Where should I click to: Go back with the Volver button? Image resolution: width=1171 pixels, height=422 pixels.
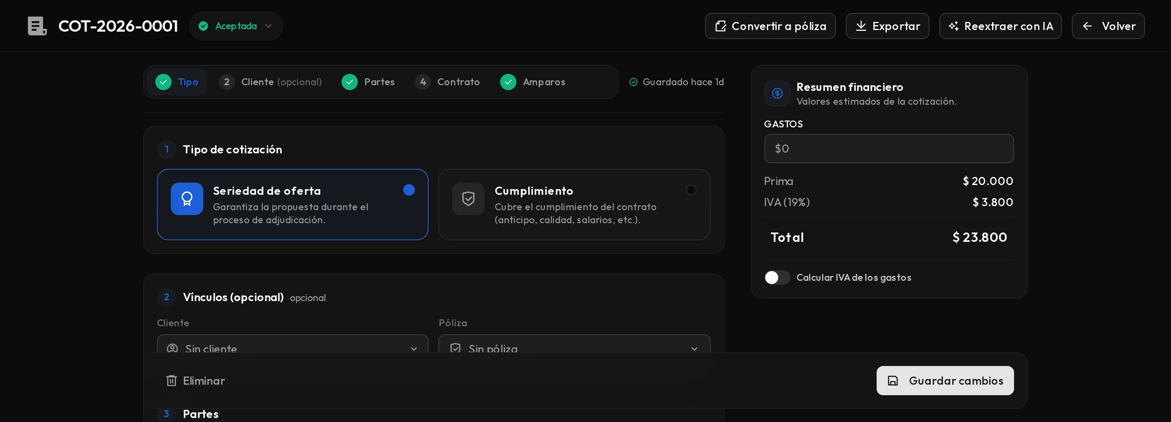[1108, 26]
